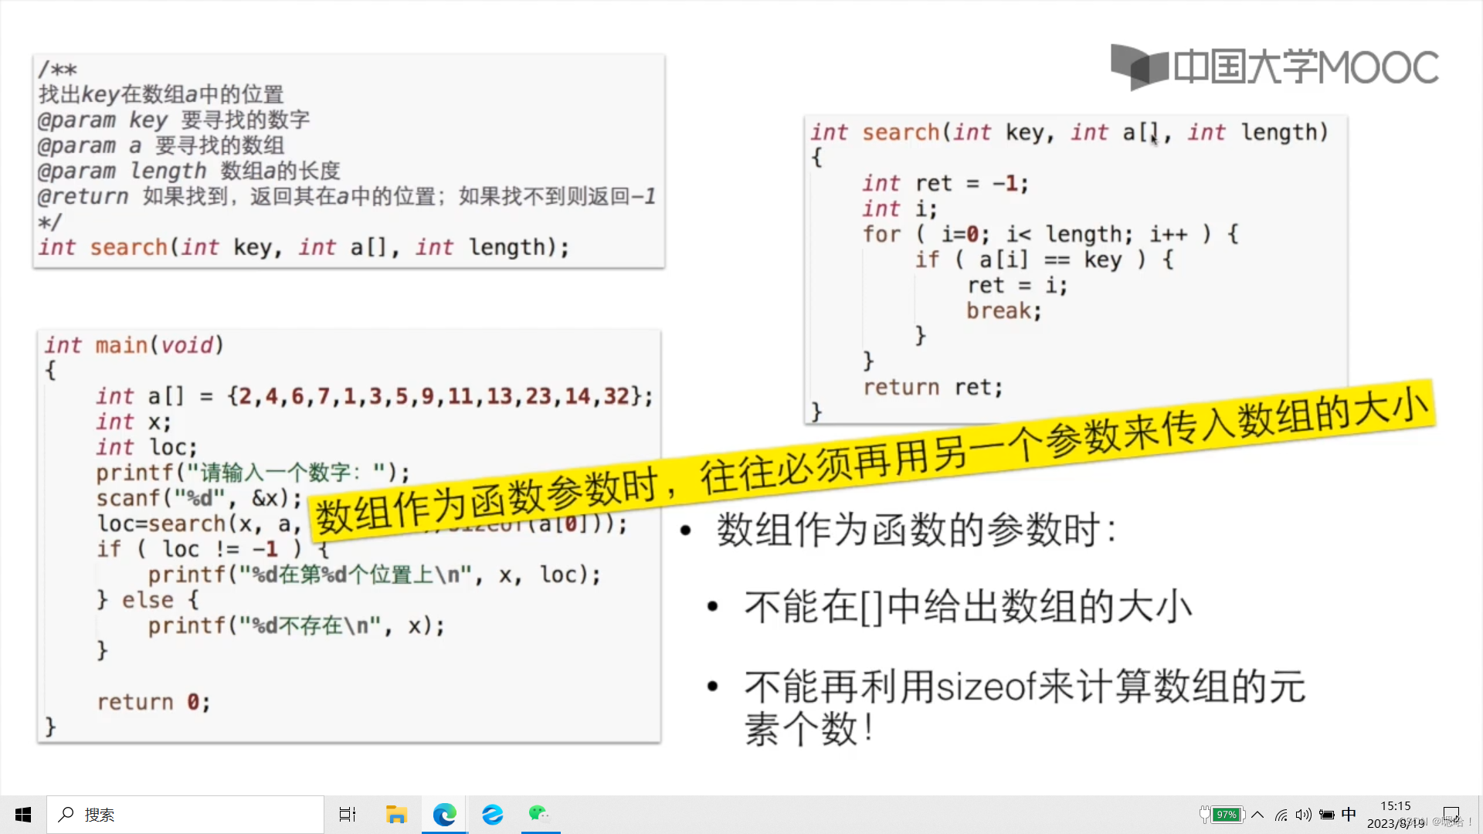This screenshot has width=1483, height=834.
Task: Open the Internet Explorer icon in taskbar
Action: click(x=492, y=814)
